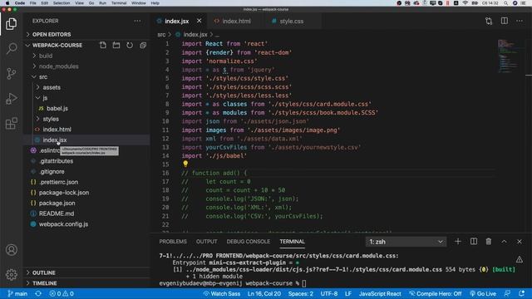Change file encoding UTF-8
This screenshot has height=299, width=532.
tap(329, 293)
